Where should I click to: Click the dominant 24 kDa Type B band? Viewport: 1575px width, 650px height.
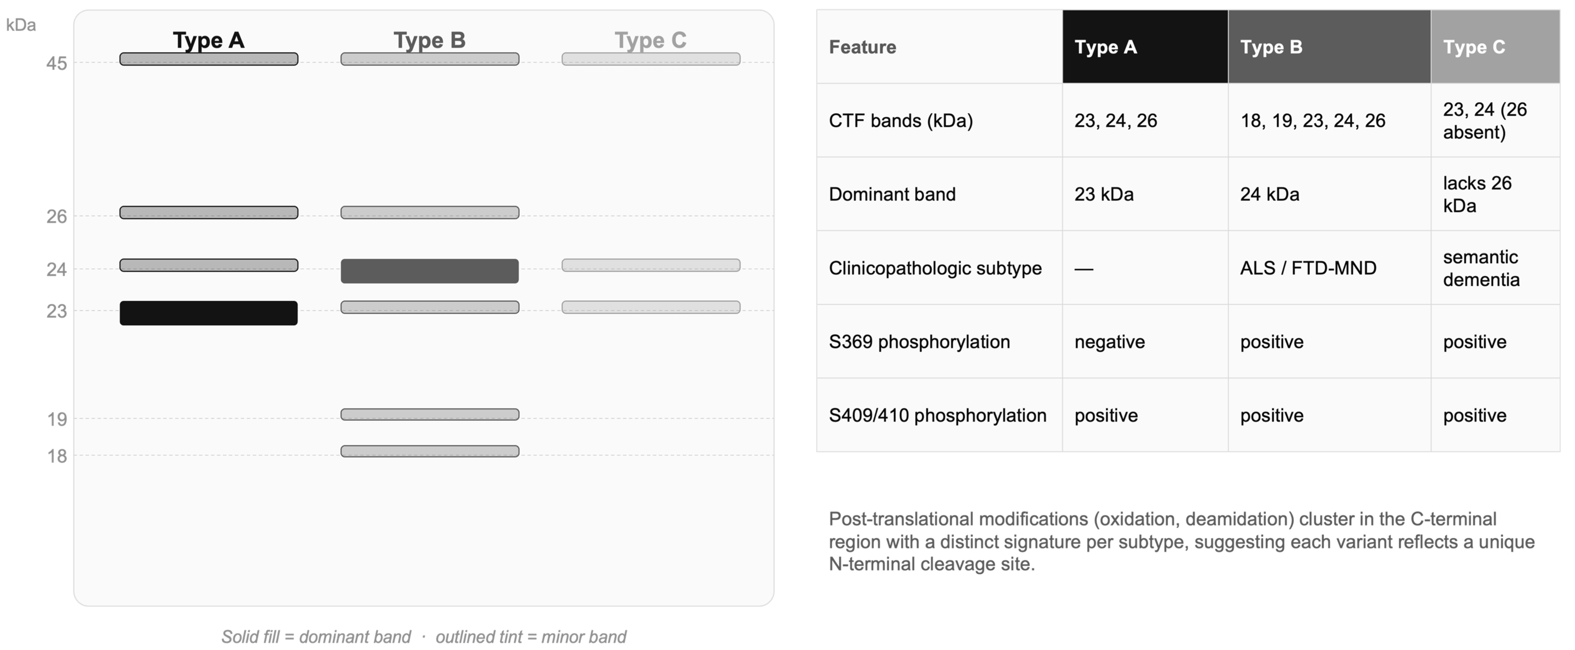click(x=430, y=271)
